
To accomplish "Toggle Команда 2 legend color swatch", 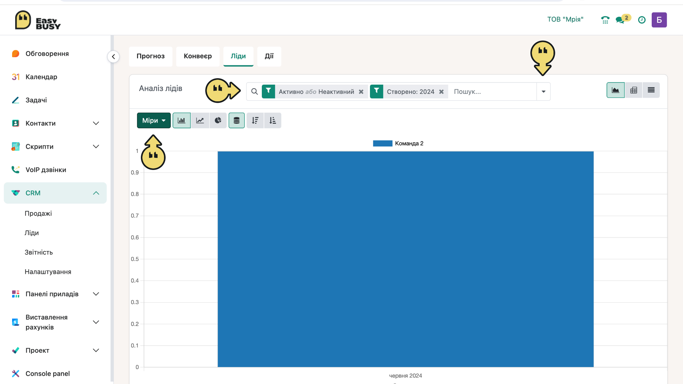I will pyautogui.click(x=382, y=143).
